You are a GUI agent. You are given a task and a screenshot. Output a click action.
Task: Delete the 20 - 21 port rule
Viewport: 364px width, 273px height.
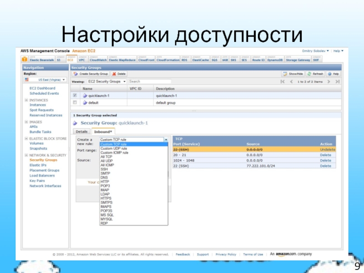click(x=325, y=155)
